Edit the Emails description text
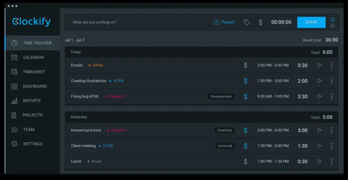 (77, 65)
